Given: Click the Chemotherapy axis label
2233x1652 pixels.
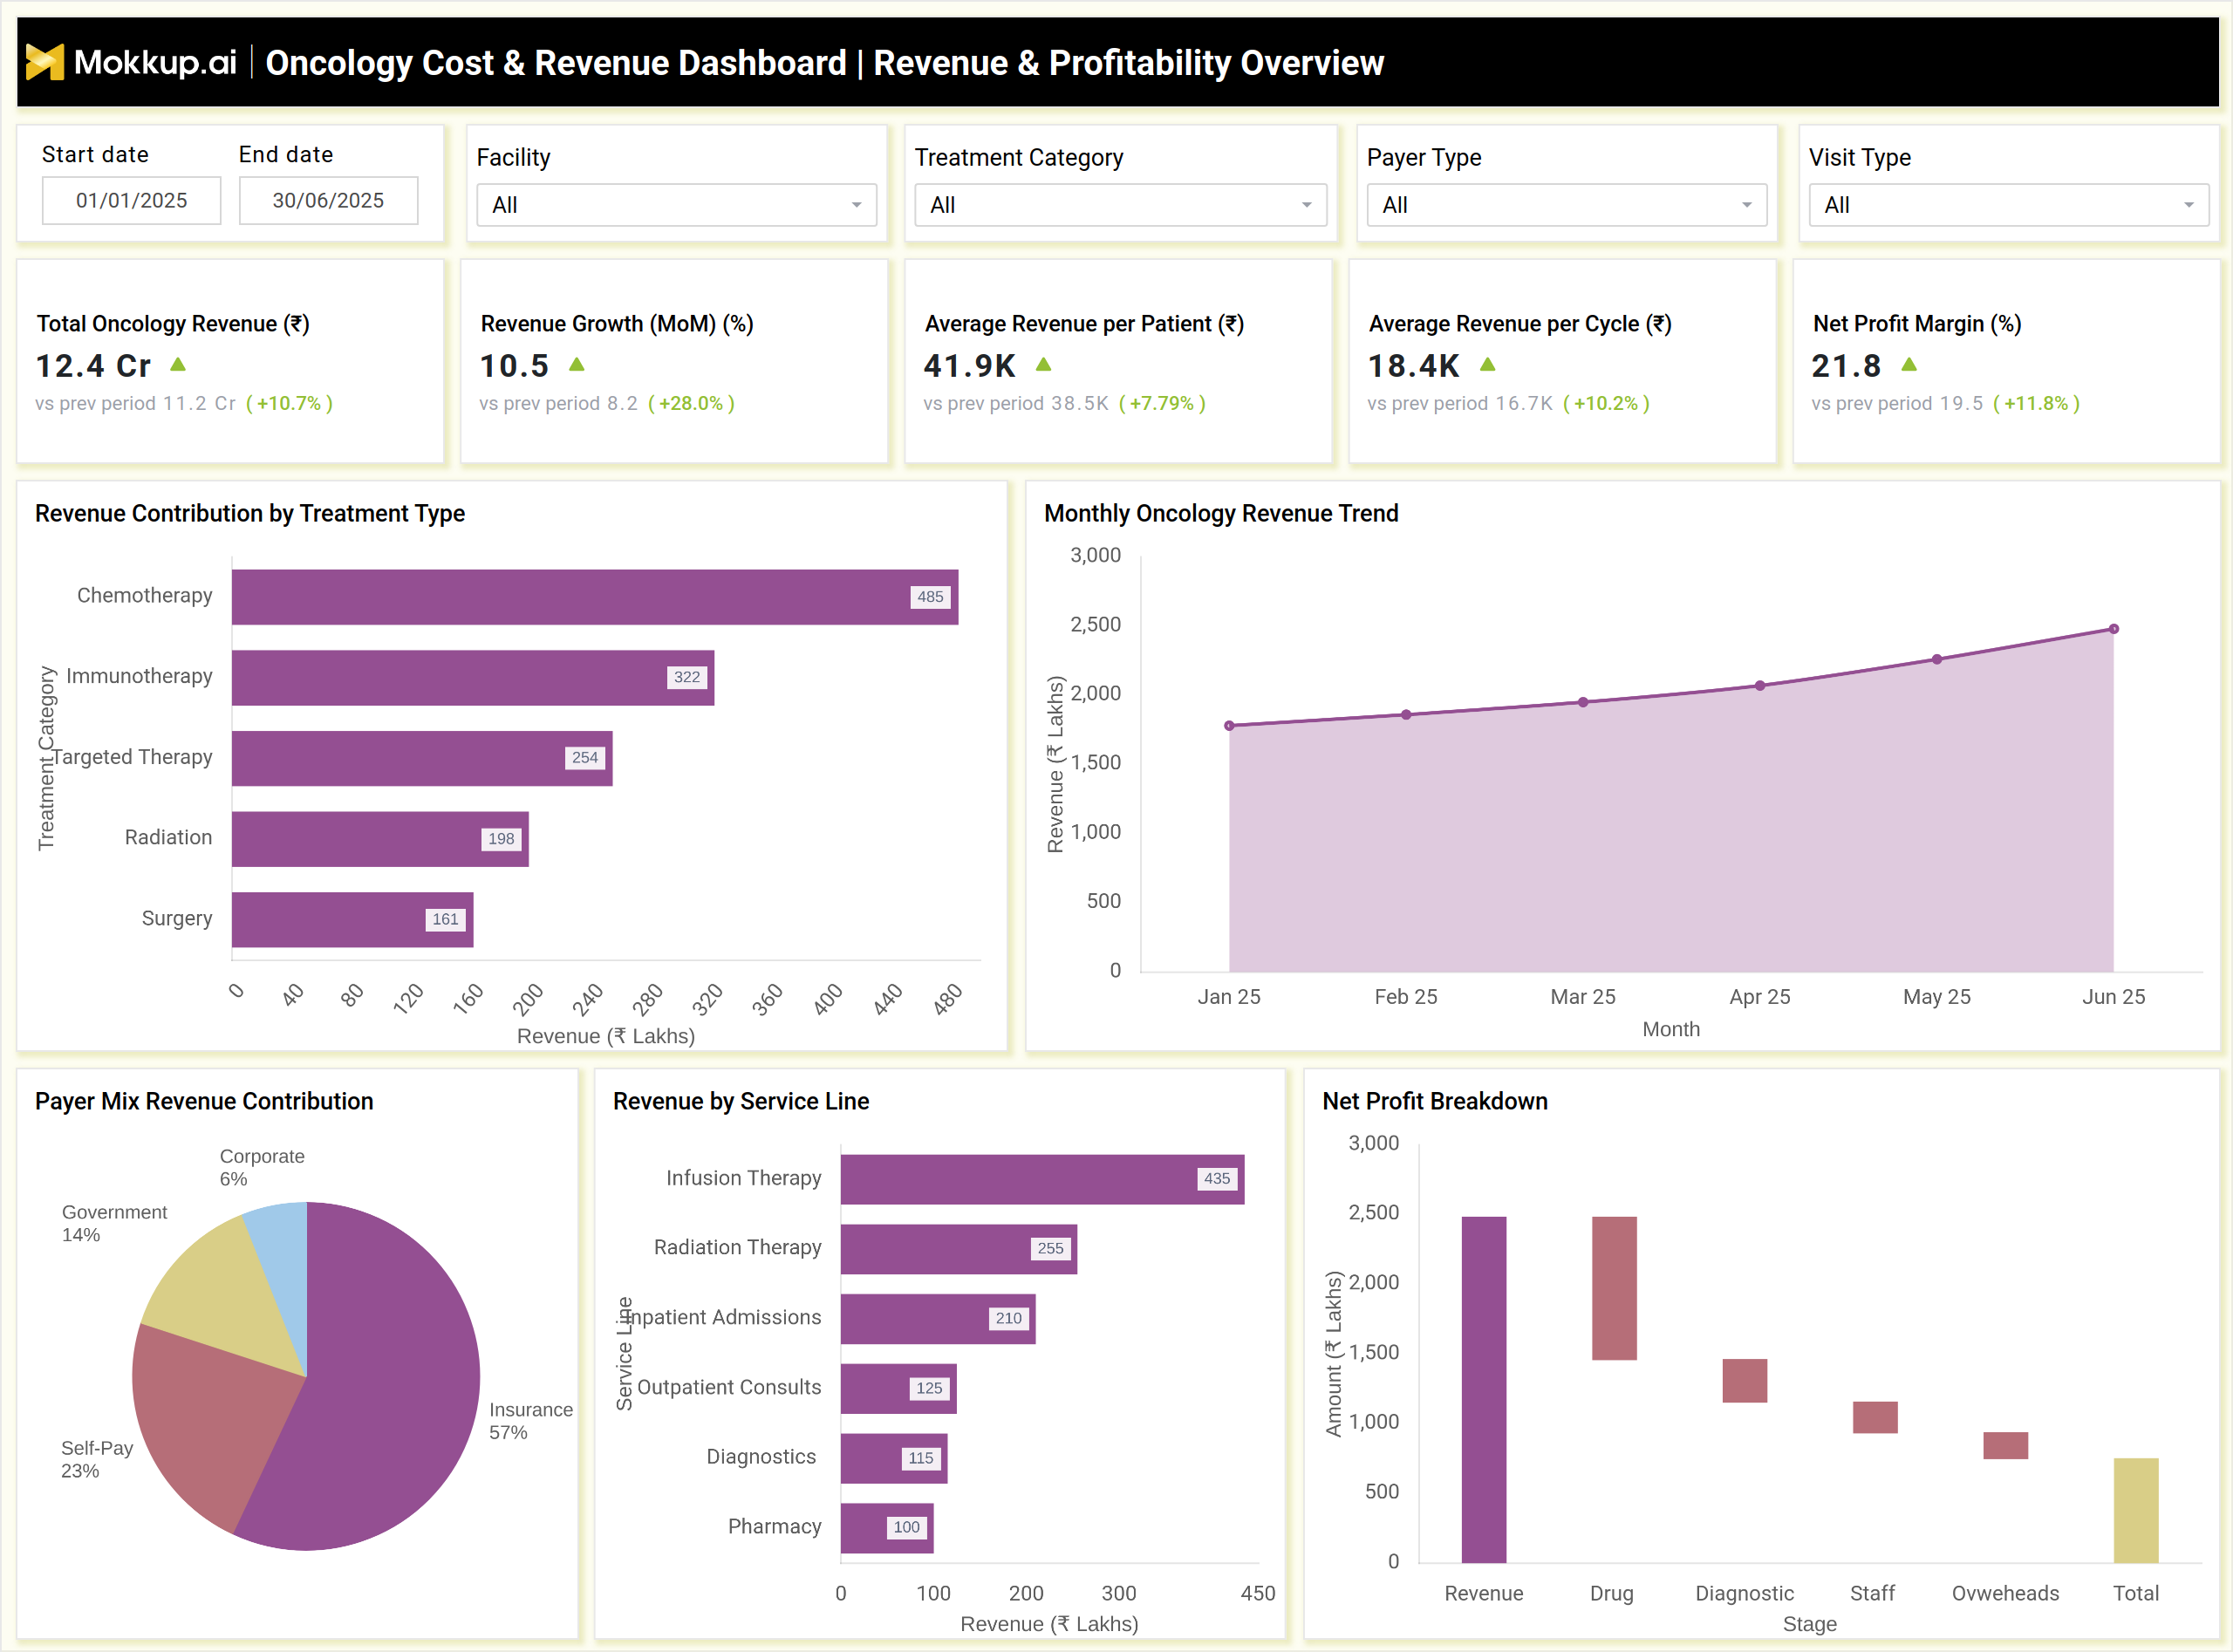Looking at the screenshot, I should click(145, 595).
